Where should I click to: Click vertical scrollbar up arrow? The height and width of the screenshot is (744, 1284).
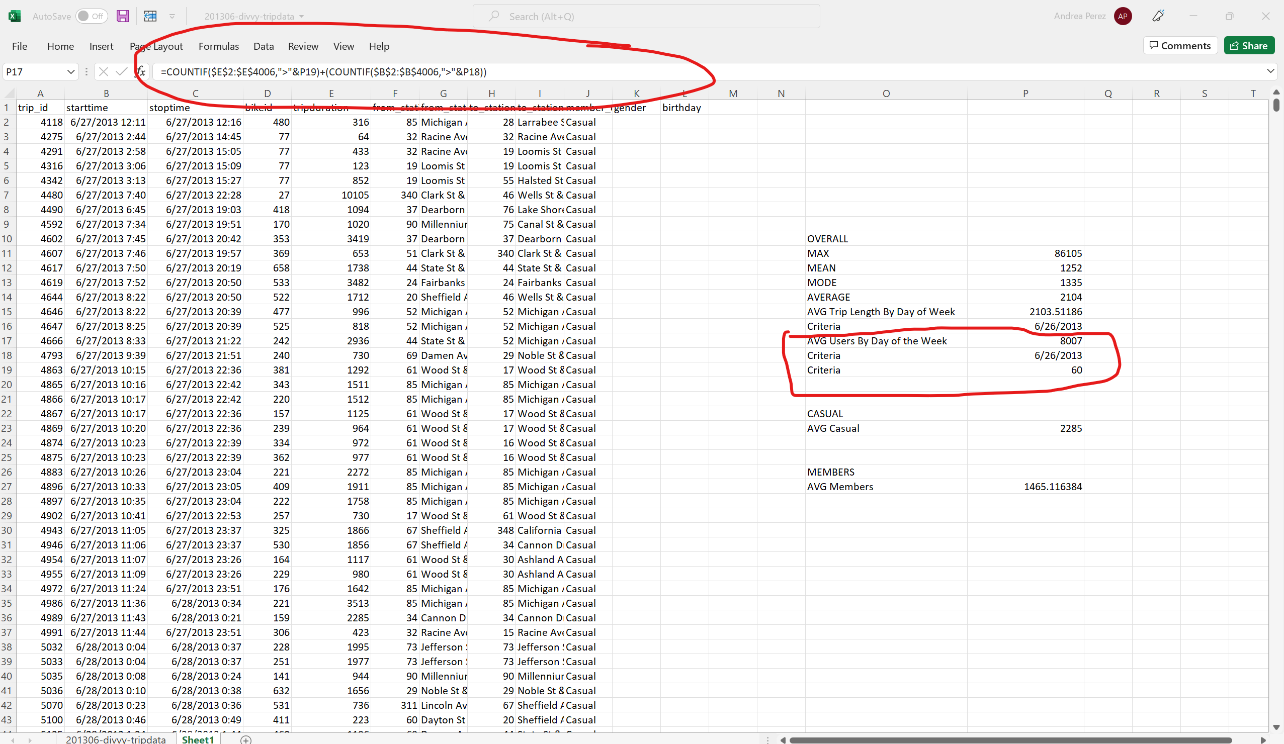(x=1276, y=92)
